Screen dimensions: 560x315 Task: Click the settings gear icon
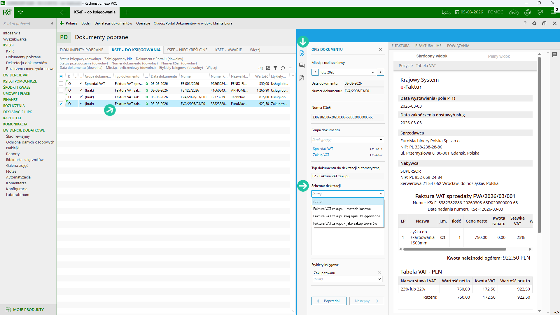coord(534,23)
